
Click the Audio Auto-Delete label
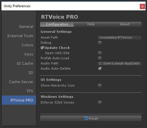pos(56,68)
